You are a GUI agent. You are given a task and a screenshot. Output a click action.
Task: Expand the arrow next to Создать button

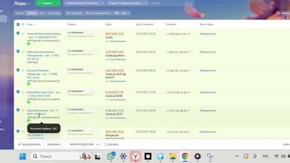pos(58,3)
